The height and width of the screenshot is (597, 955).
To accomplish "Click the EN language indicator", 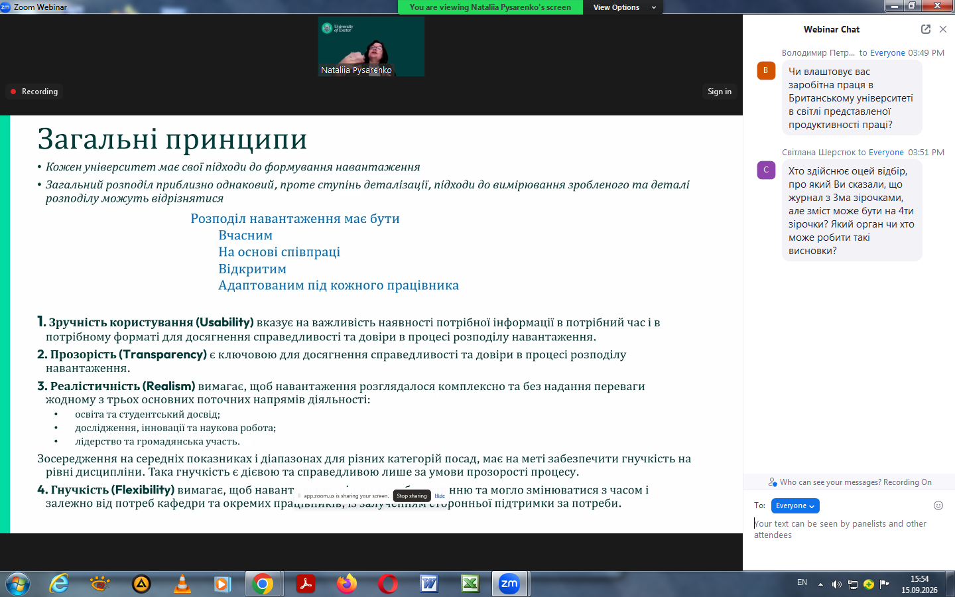I will coord(802,582).
